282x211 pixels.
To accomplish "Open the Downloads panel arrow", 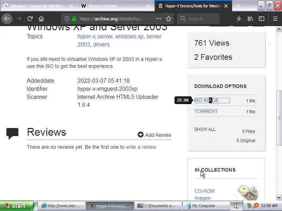I will pos(239,19).
